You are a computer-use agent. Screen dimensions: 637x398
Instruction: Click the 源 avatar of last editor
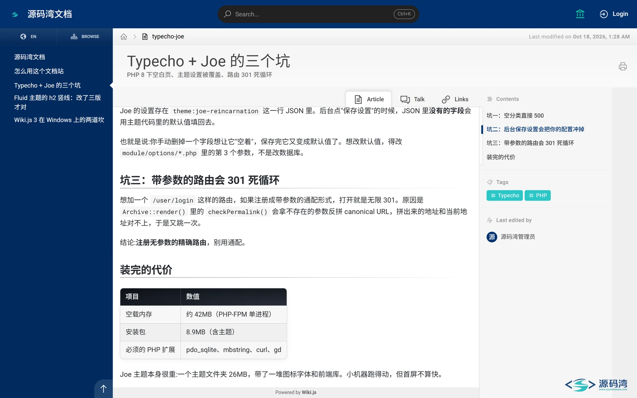[492, 237]
